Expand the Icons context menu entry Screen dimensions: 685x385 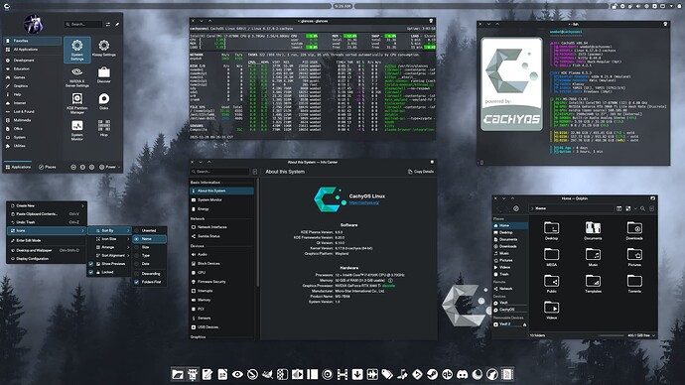coord(47,230)
